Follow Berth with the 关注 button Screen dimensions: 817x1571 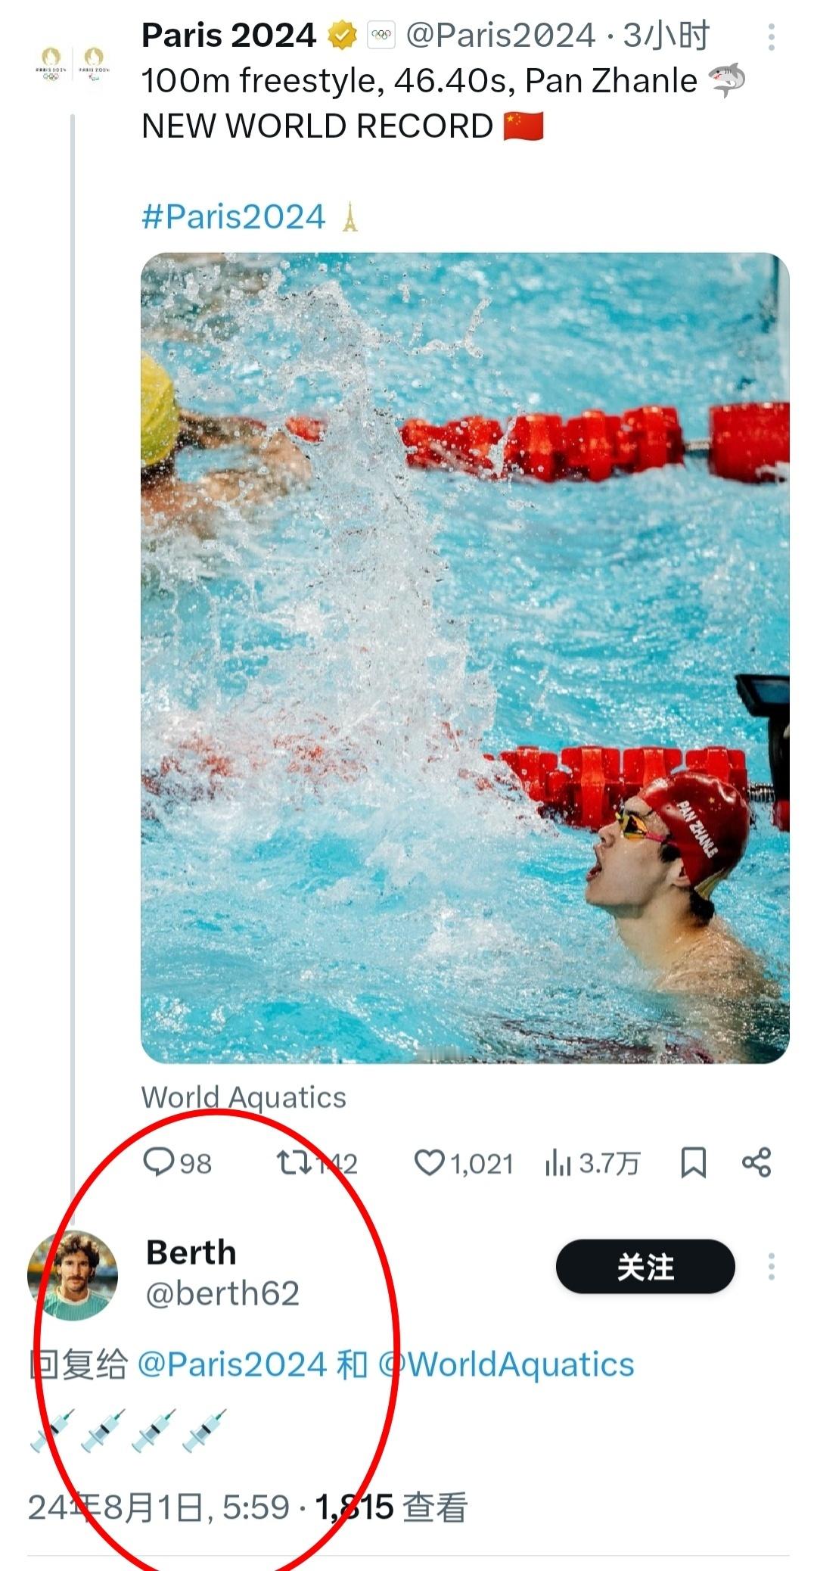click(x=645, y=1266)
